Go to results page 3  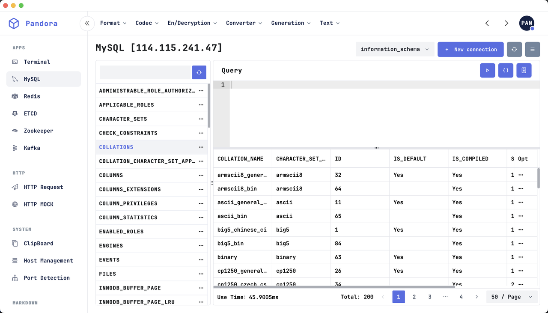430,297
